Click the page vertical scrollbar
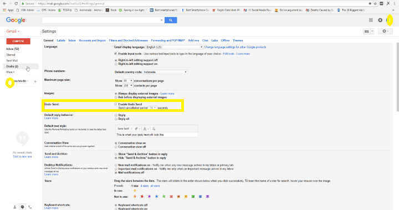Image resolution: width=399 pixels, height=210 pixels. coord(398,76)
